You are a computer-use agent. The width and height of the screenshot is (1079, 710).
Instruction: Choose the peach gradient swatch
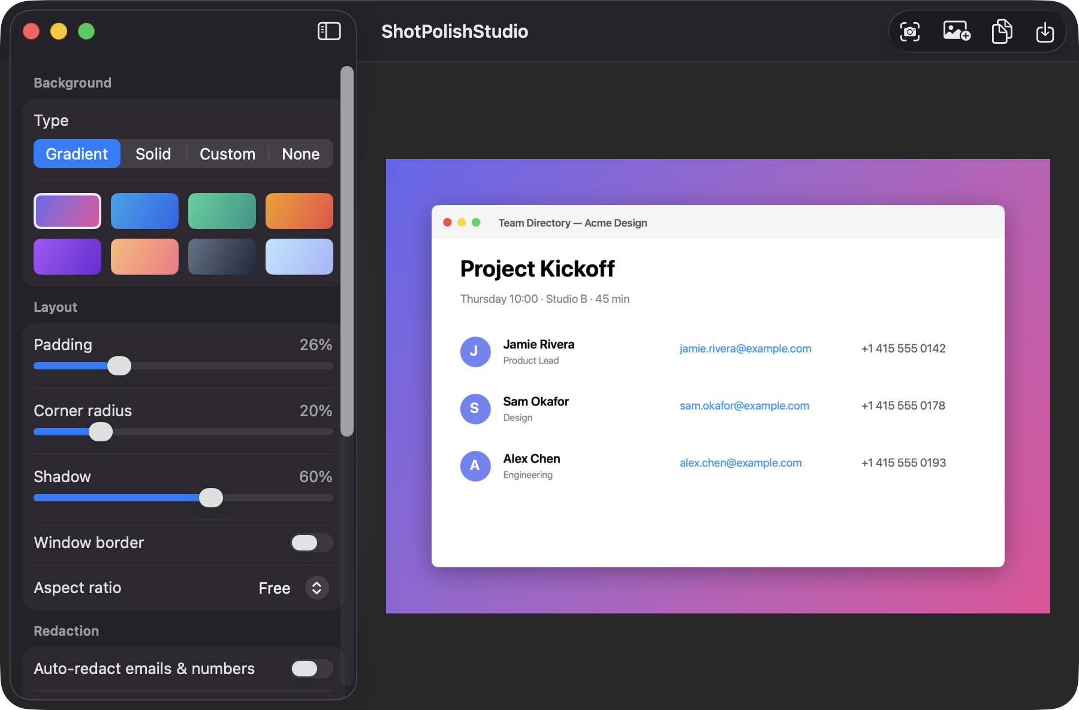point(144,257)
